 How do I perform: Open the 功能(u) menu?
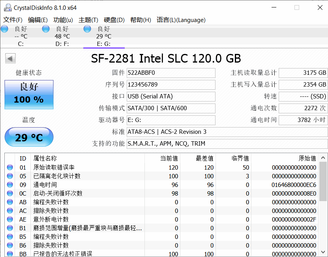[63, 20]
